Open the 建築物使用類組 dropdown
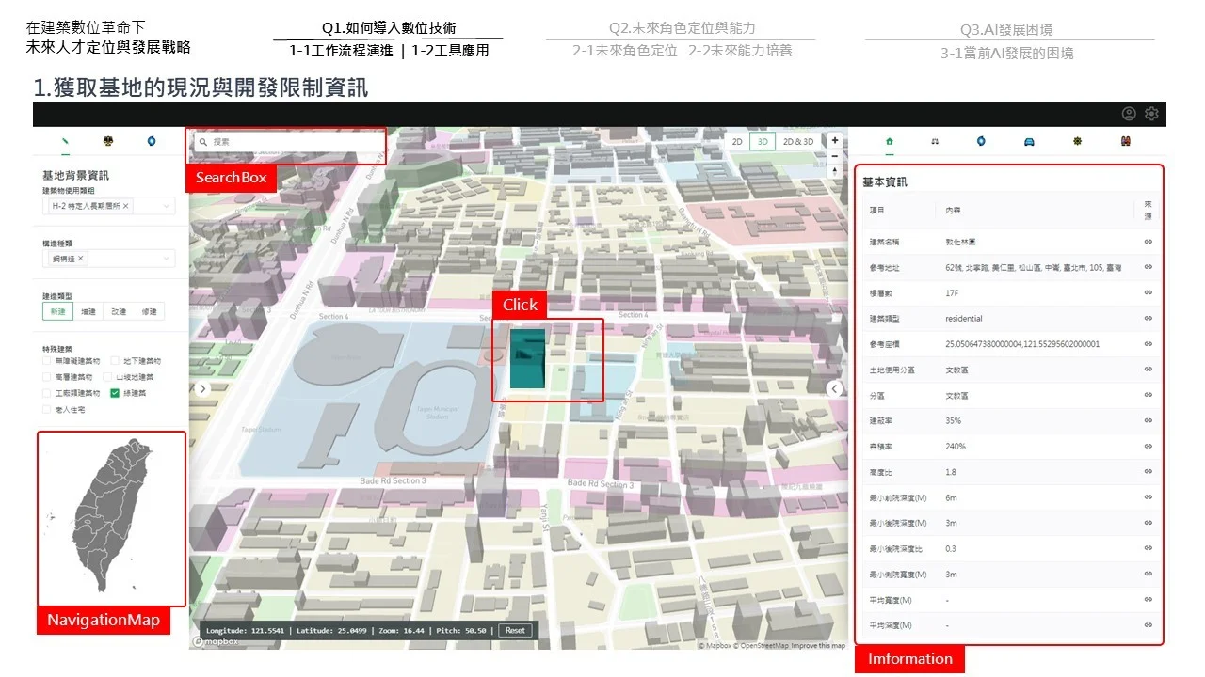This screenshot has height=677, width=1205. pos(166,204)
